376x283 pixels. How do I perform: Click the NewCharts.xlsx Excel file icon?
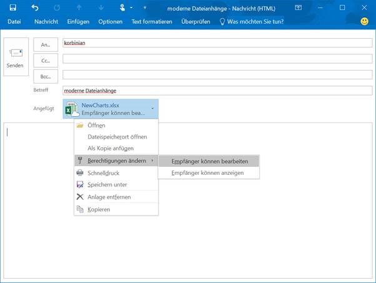72,109
